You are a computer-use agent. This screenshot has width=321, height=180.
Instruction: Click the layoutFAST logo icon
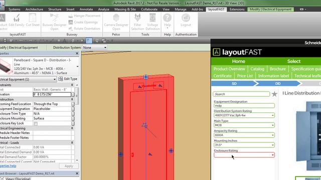point(216,52)
